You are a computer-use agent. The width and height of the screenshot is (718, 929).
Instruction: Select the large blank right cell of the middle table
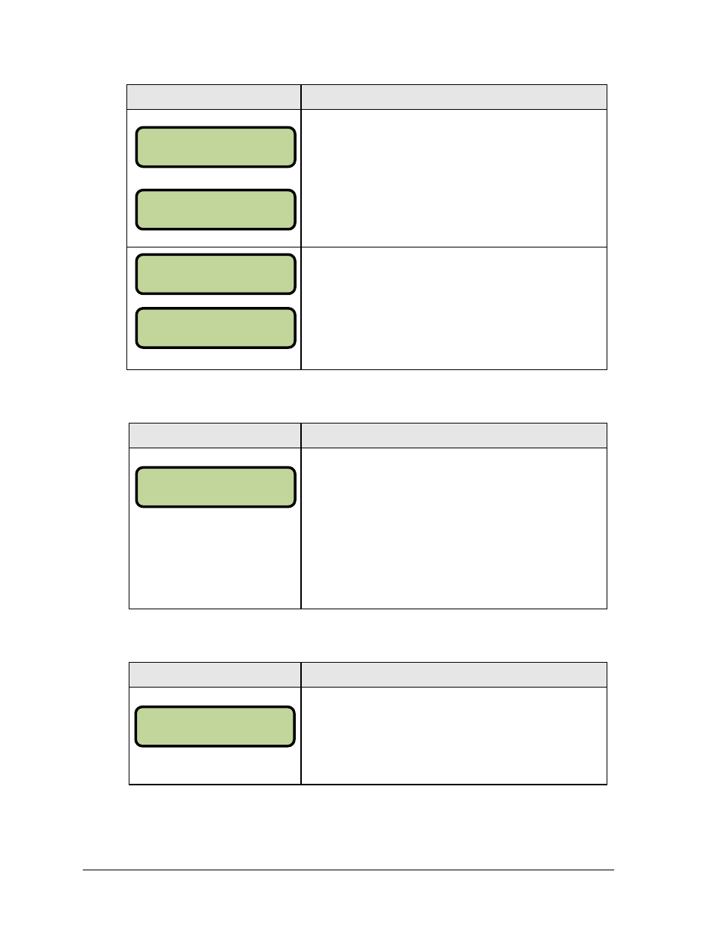tap(454, 528)
